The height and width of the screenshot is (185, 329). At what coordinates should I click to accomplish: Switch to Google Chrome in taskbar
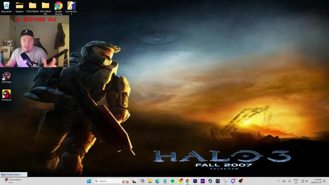(x=188, y=181)
